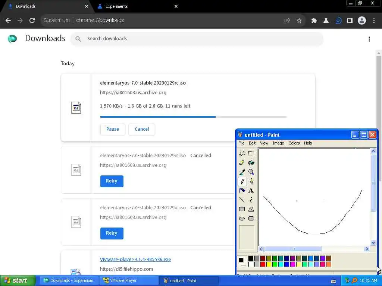Click the download progress bar
This screenshot has height=286, width=382.
click(x=193, y=117)
